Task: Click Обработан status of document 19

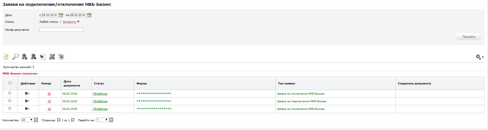Action: [100, 101]
